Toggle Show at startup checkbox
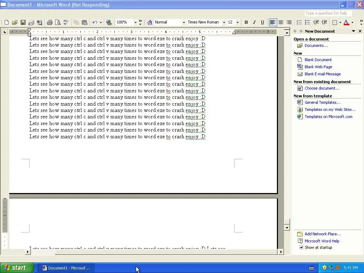The width and height of the screenshot is (364, 273). [x=301, y=247]
